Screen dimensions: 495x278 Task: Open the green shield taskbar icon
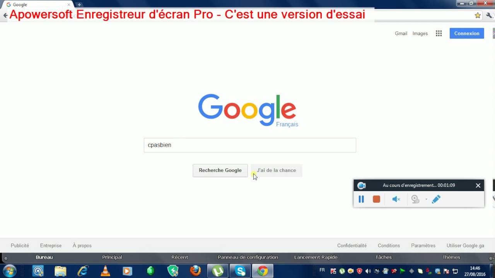(x=173, y=271)
